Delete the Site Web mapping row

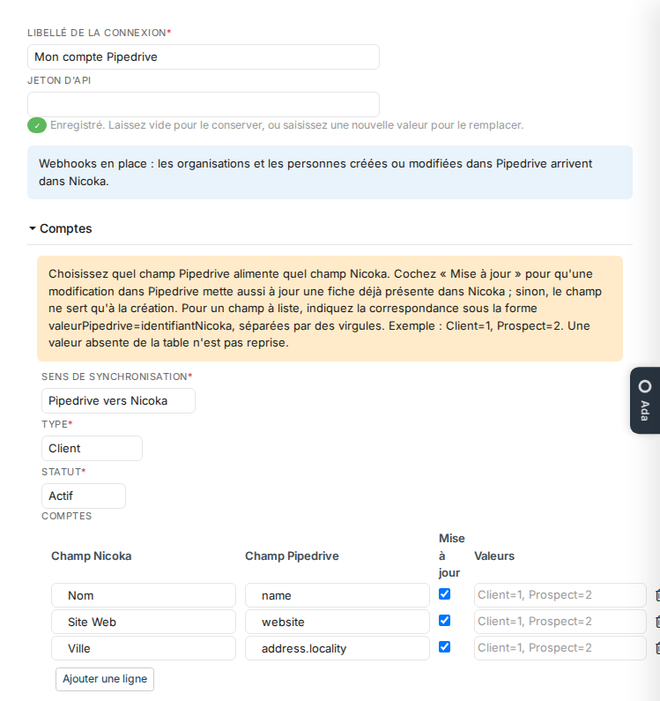tap(657, 622)
